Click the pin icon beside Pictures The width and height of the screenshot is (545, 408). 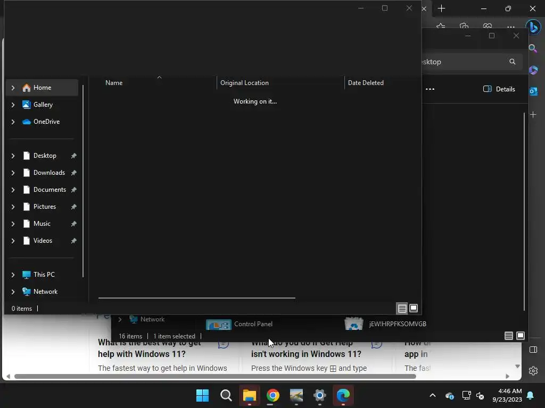[73, 207]
